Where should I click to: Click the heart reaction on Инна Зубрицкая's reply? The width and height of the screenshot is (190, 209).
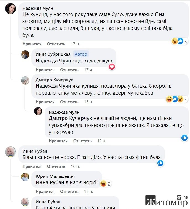pyautogui.click(x=112, y=67)
